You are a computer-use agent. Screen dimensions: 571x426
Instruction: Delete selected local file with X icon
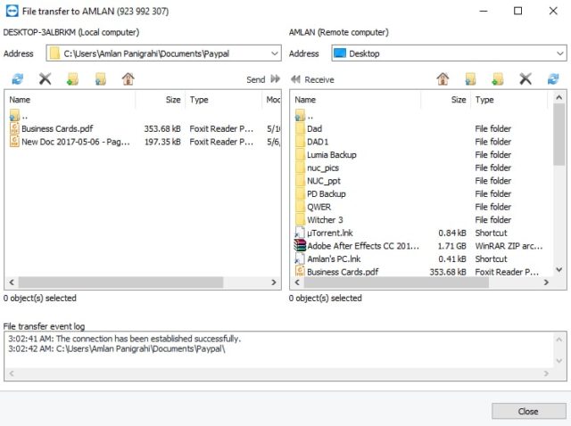coord(45,79)
